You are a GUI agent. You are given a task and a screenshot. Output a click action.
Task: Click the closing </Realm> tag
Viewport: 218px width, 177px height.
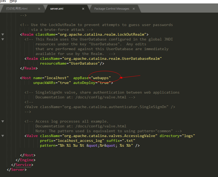29,68
